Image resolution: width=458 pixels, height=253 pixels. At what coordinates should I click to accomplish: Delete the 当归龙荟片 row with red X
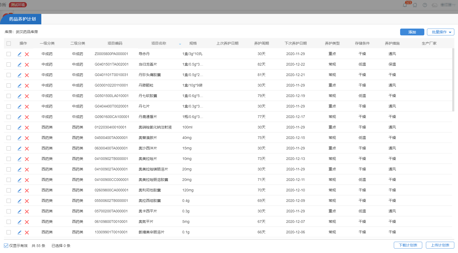point(27,65)
